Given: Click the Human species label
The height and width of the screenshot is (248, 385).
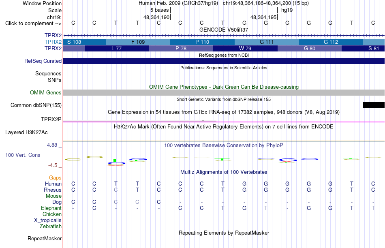Looking at the screenshot, I should coord(53,184).
